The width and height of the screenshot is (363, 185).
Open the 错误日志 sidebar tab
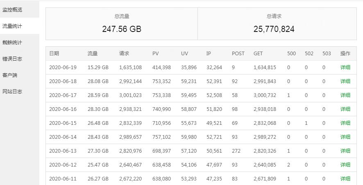[x=12, y=59]
